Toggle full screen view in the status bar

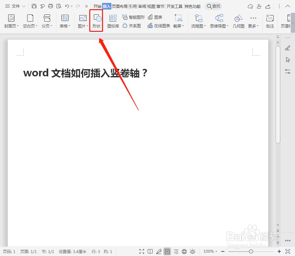pyautogui.click(x=142, y=251)
